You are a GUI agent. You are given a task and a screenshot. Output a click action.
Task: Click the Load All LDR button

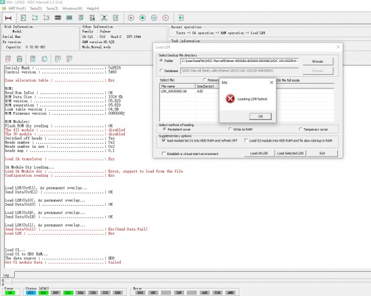coord(259,153)
